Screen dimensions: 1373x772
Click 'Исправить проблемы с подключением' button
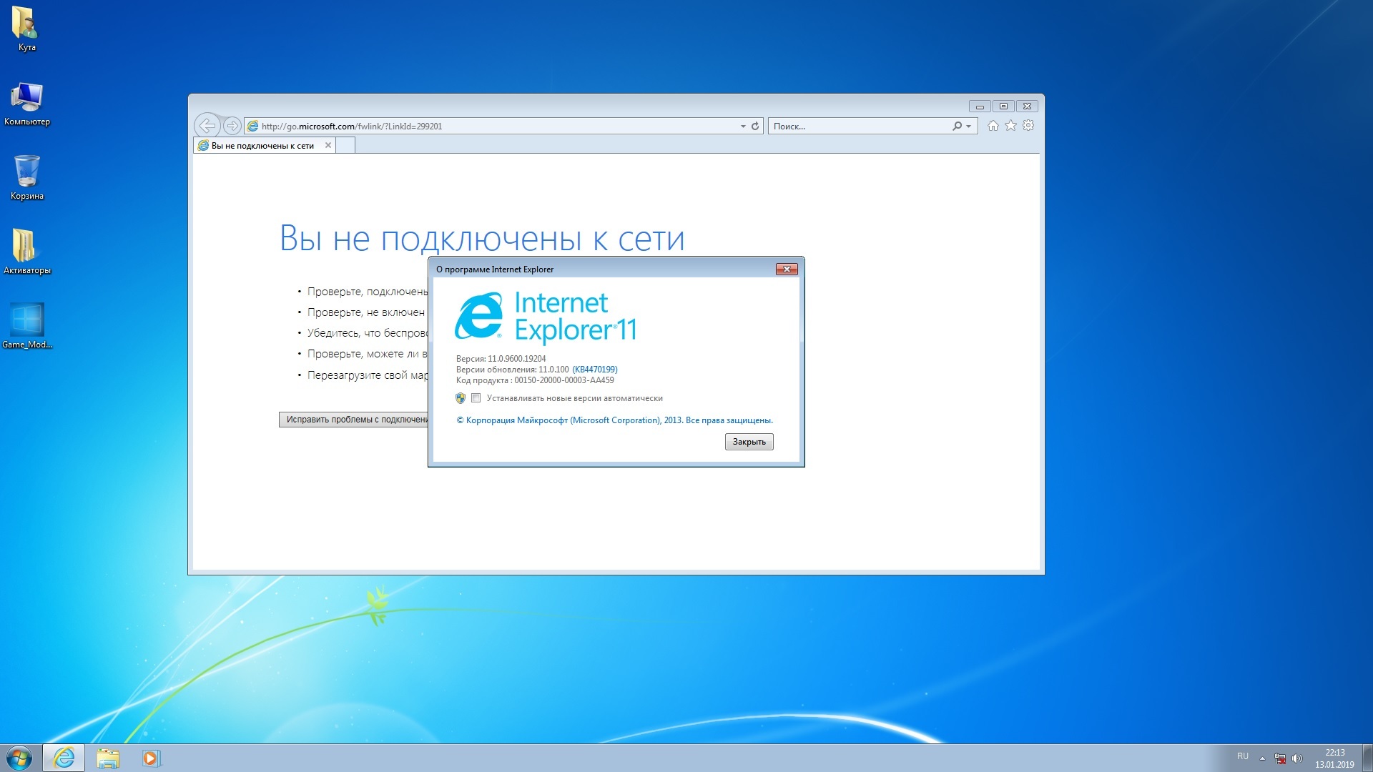(354, 420)
